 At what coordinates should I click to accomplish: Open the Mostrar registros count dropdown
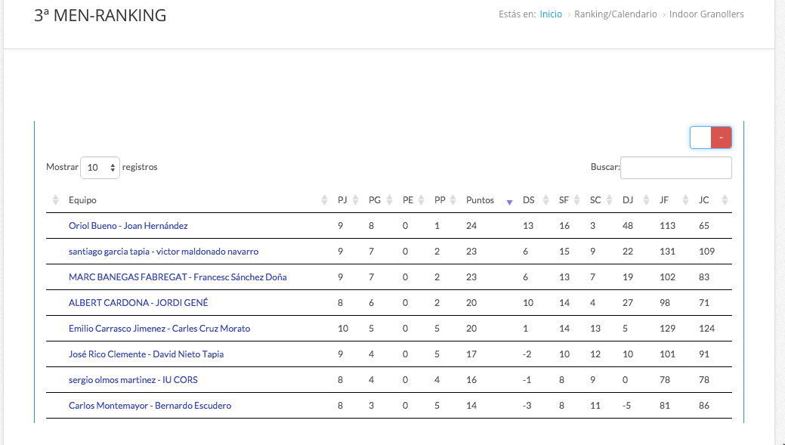(x=100, y=168)
